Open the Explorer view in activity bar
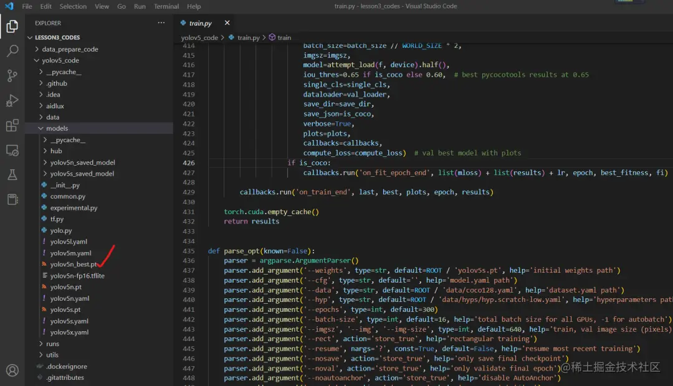 tap(12, 27)
